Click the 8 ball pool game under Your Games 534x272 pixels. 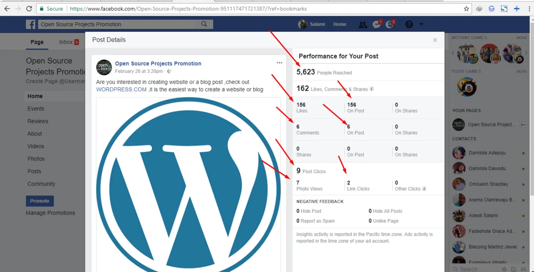click(x=466, y=87)
